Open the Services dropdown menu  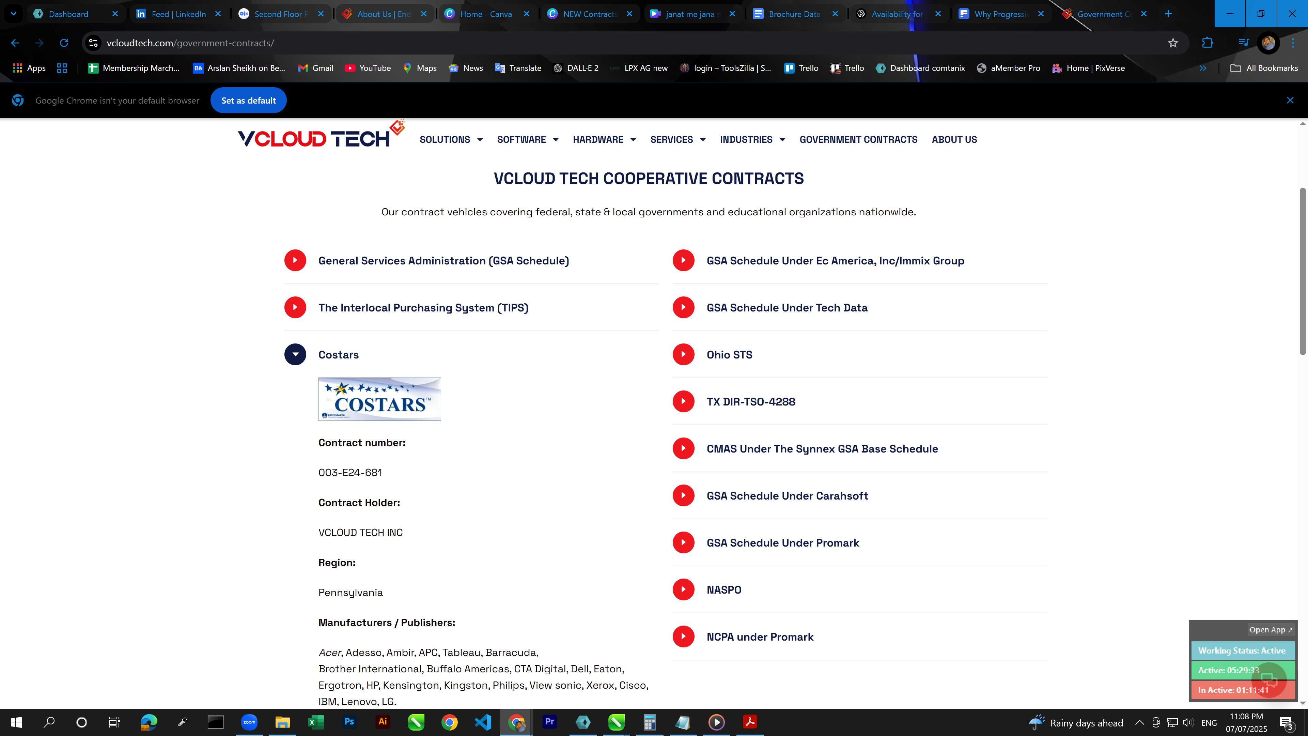(x=678, y=140)
